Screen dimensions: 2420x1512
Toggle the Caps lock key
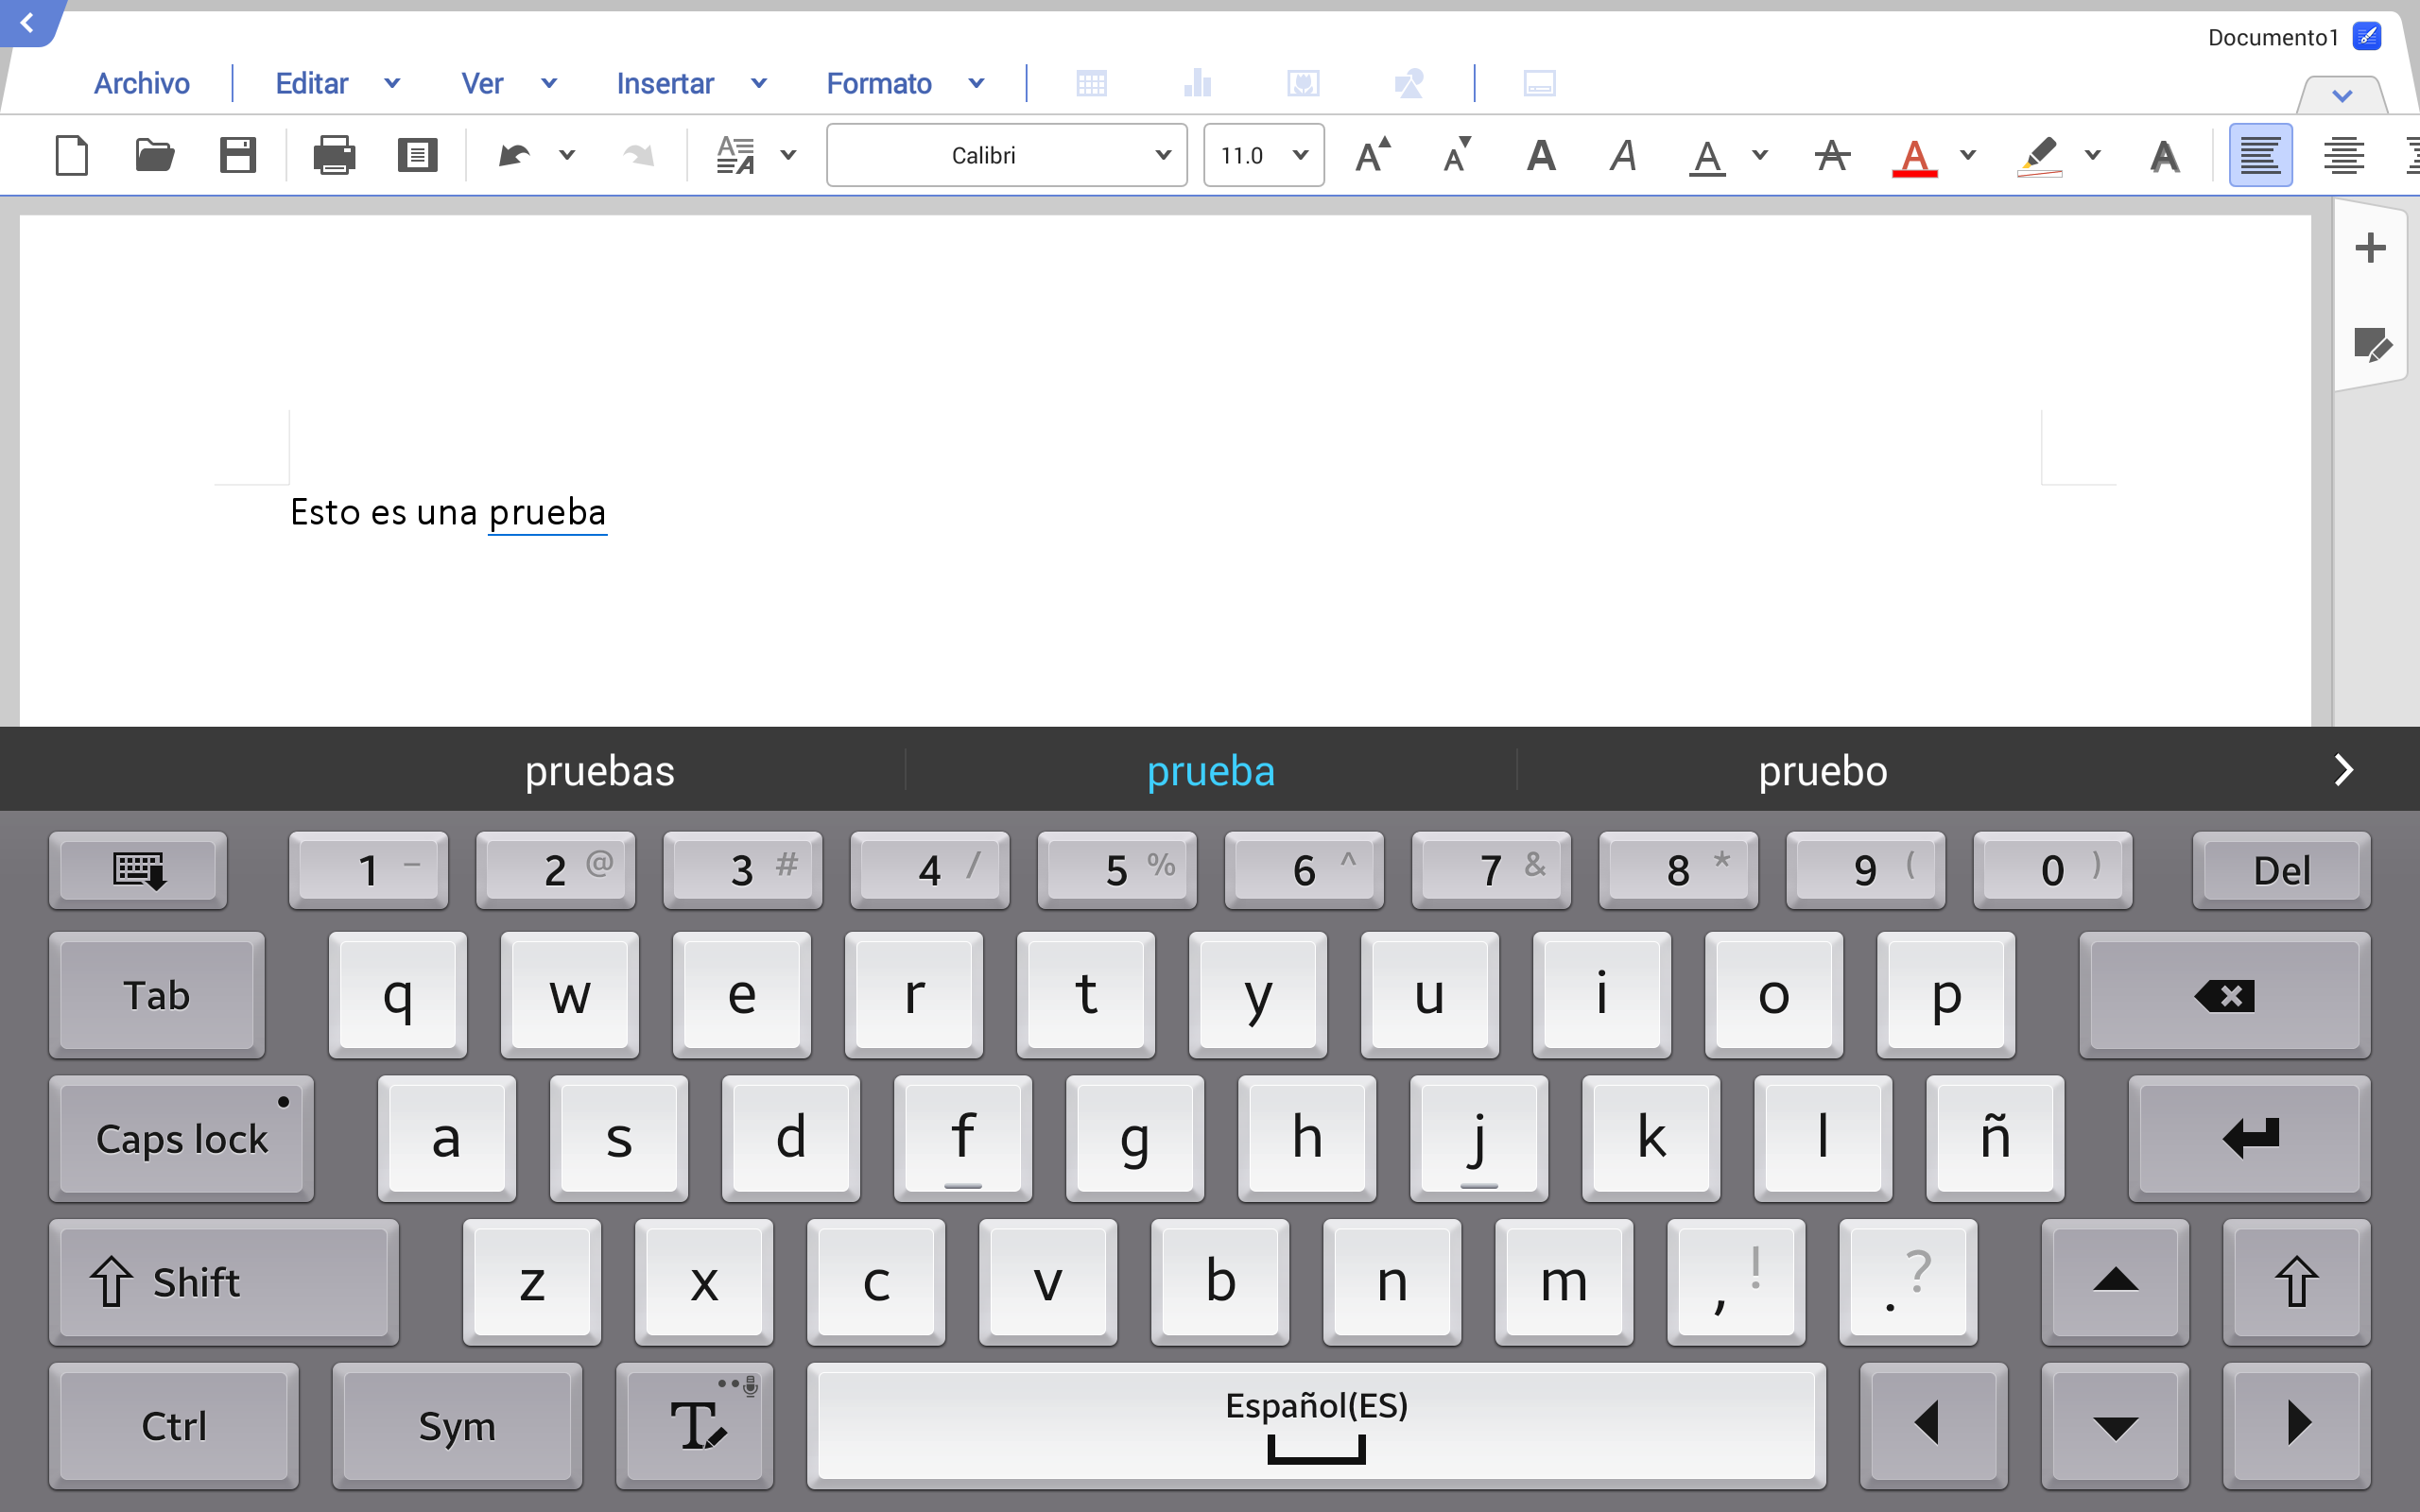coord(181,1138)
